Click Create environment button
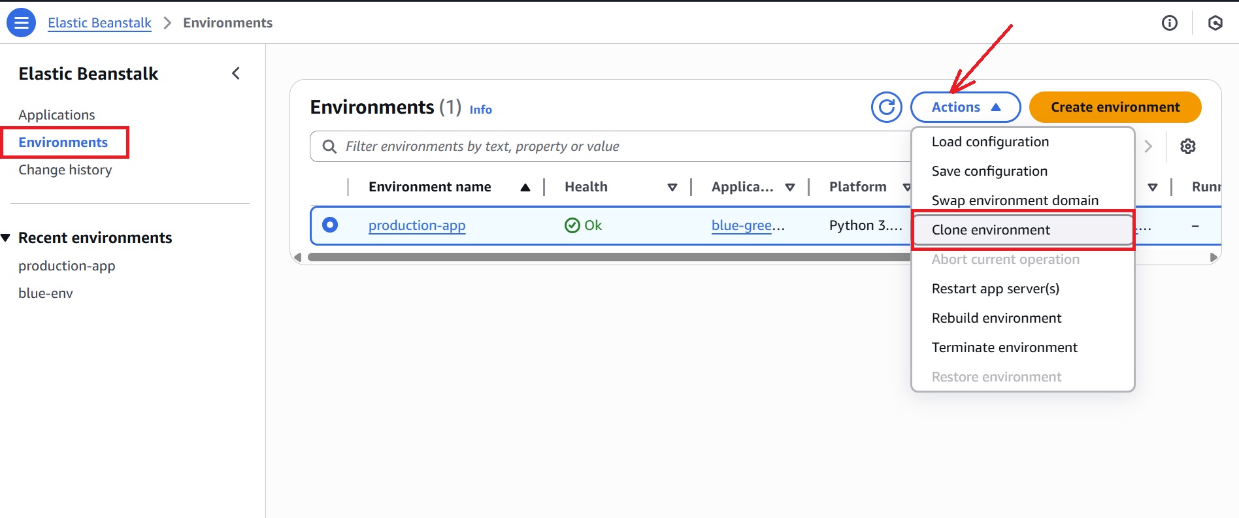Viewport: 1239px width, 518px height. click(1115, 107)
